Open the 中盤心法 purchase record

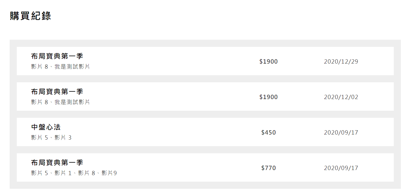point(46,127)
